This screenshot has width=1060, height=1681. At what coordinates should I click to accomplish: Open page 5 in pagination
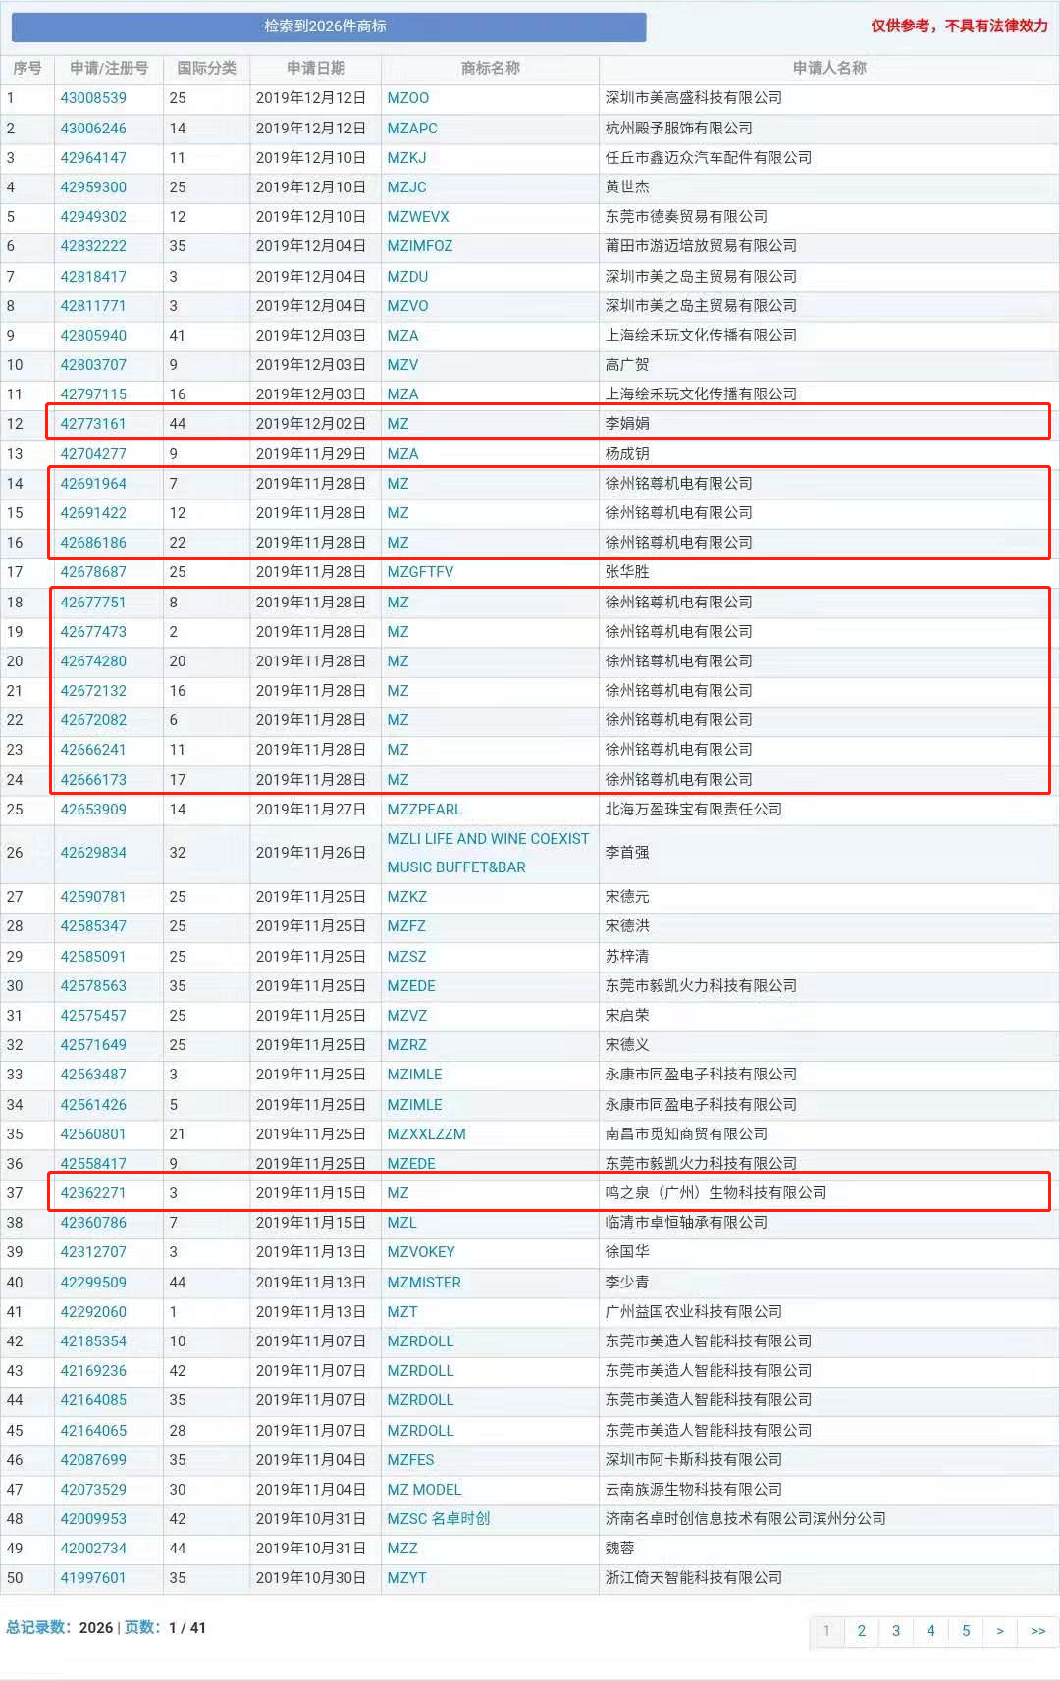coord(965,1630)
